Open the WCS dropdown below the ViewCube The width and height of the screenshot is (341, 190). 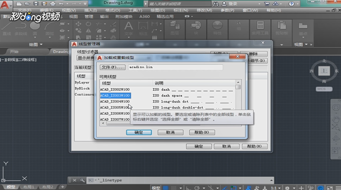coord(324,89)
